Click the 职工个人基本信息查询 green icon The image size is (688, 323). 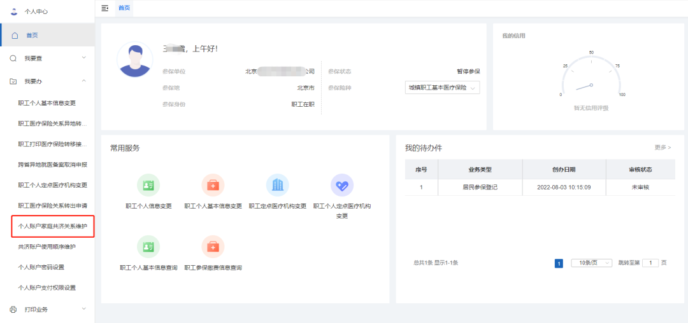coord(148,247)
